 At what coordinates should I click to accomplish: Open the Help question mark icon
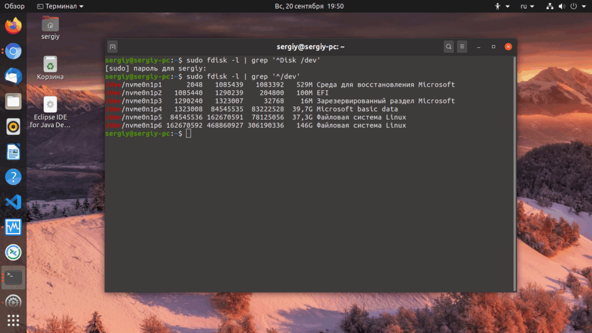pyautogui.click(x=13, y=177)
